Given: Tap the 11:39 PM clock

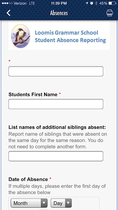Looking at the screenshot, I should [x=59, y=3].
